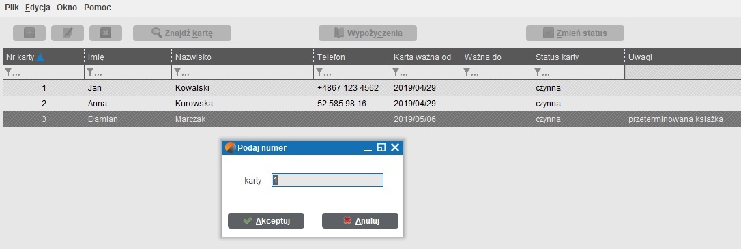Click the Imię column header
Screen dimensions: 741x249
pyautogui.click(x=128, y=57)
